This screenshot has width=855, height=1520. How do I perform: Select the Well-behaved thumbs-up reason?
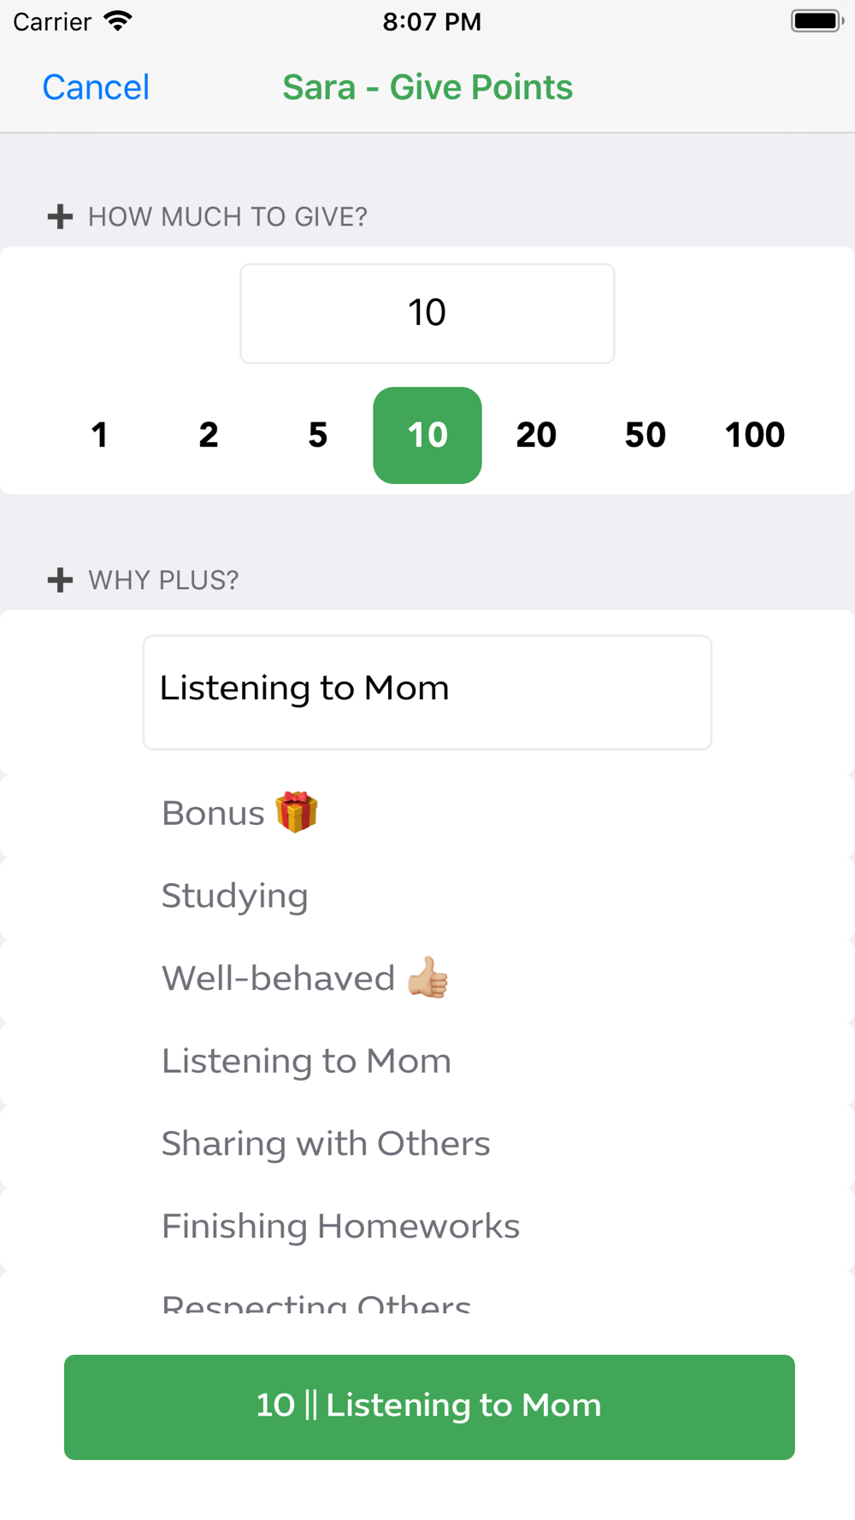tap(427, 979)
